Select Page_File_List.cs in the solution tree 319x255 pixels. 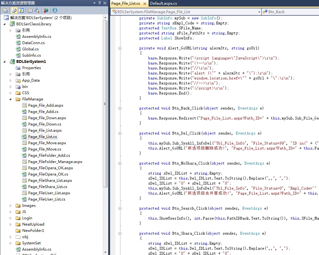[42, 136]
